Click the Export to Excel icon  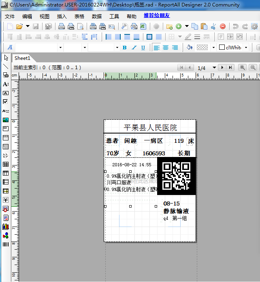143,26
